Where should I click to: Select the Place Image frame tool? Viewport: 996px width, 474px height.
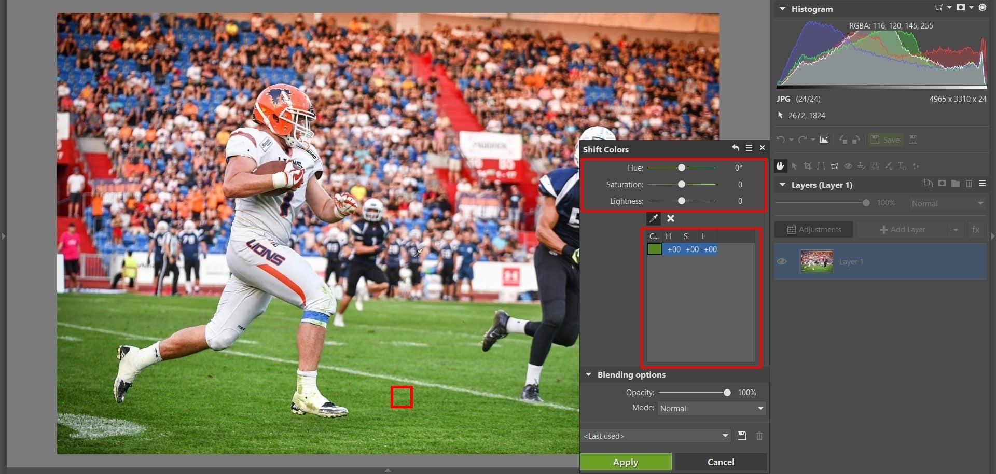(875, 166)
